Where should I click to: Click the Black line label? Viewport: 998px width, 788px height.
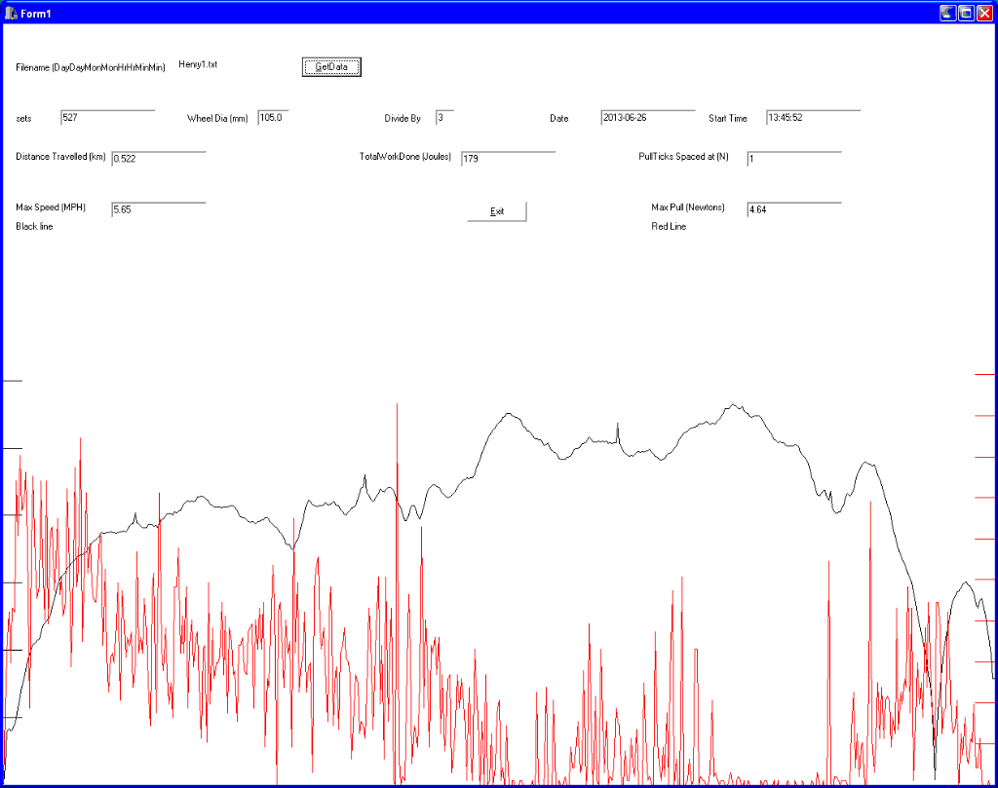pyautogui.click(x=34, y=226)
